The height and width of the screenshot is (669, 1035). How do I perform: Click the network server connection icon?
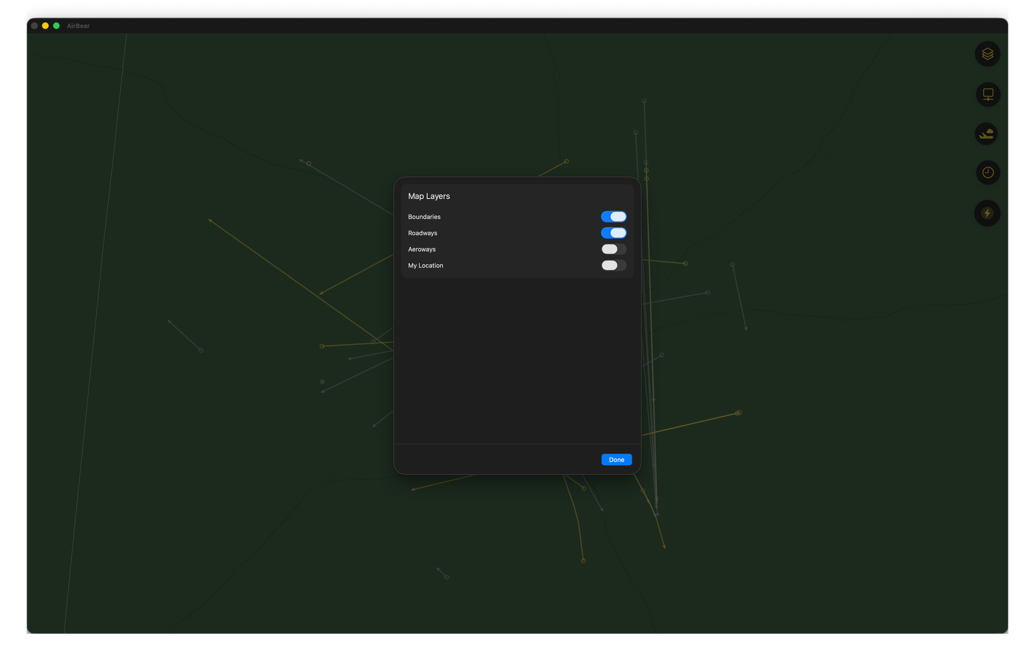[987, 95]
